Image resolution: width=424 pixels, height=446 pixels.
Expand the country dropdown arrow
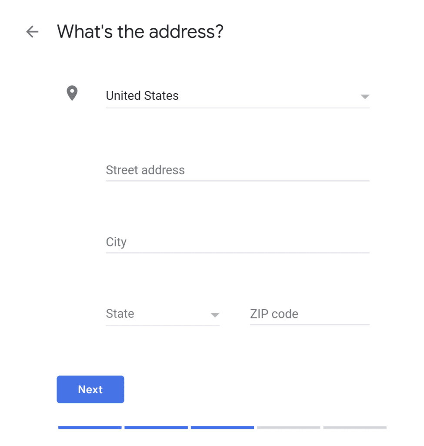365,97
